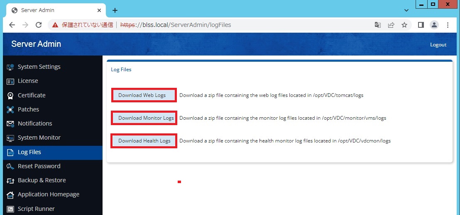
Task: Click the Application Homepage house icon
Action: tap(10, 195)
